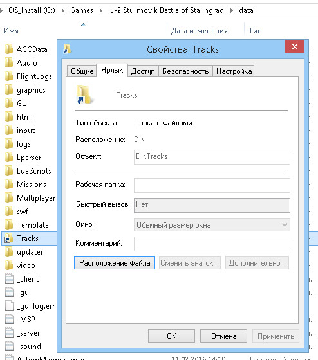
Task: Select the Tracks shortcut icon in file list
Action: (x=9, y=239)
